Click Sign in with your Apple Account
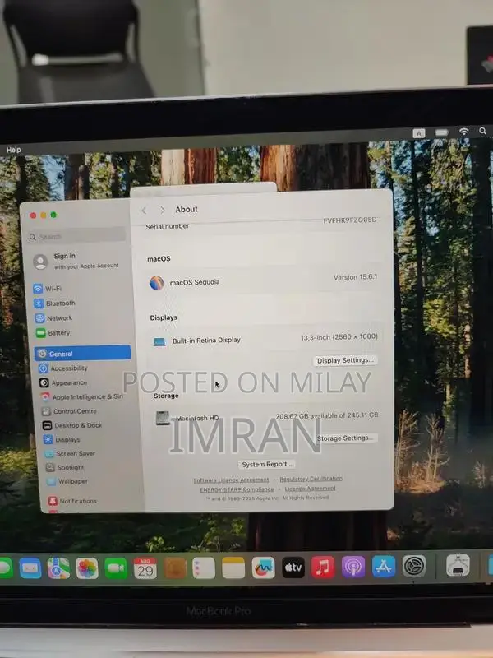Image resolution: width=493 pixels, height=658 pixels. point(76,261)
